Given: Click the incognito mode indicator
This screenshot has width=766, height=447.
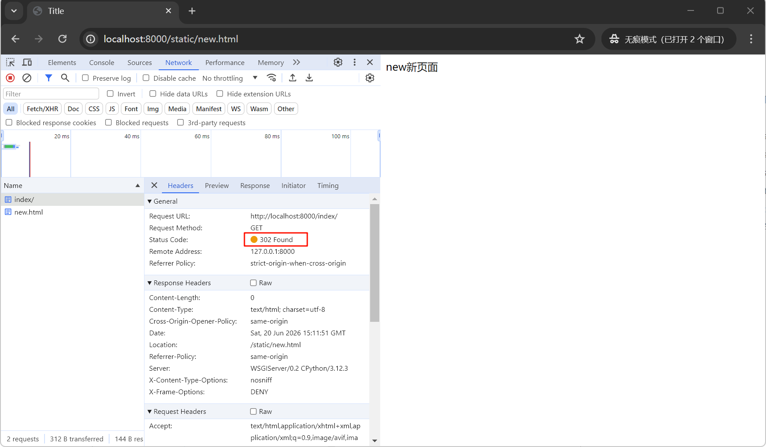Looking at the screenshot, I should click(x=669, y=39).
